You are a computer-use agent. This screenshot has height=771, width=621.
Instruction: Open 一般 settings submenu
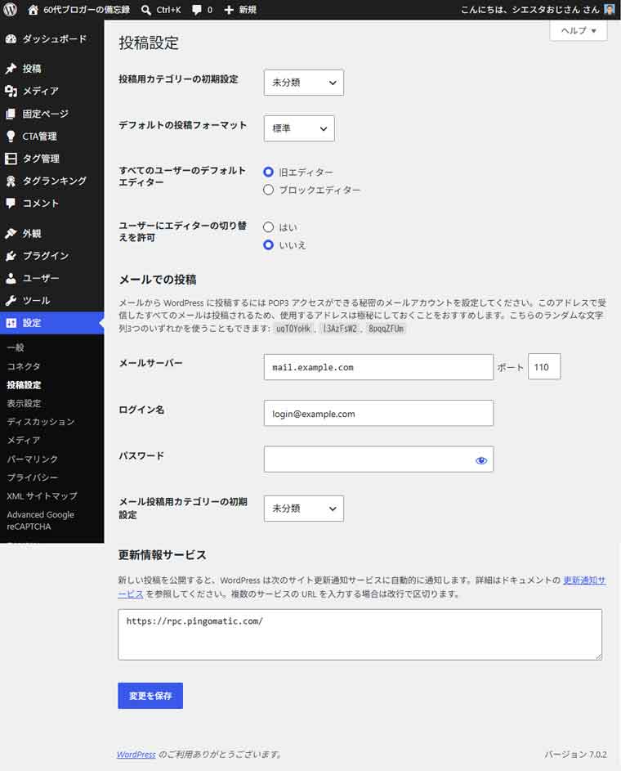[x=16, y=347]
